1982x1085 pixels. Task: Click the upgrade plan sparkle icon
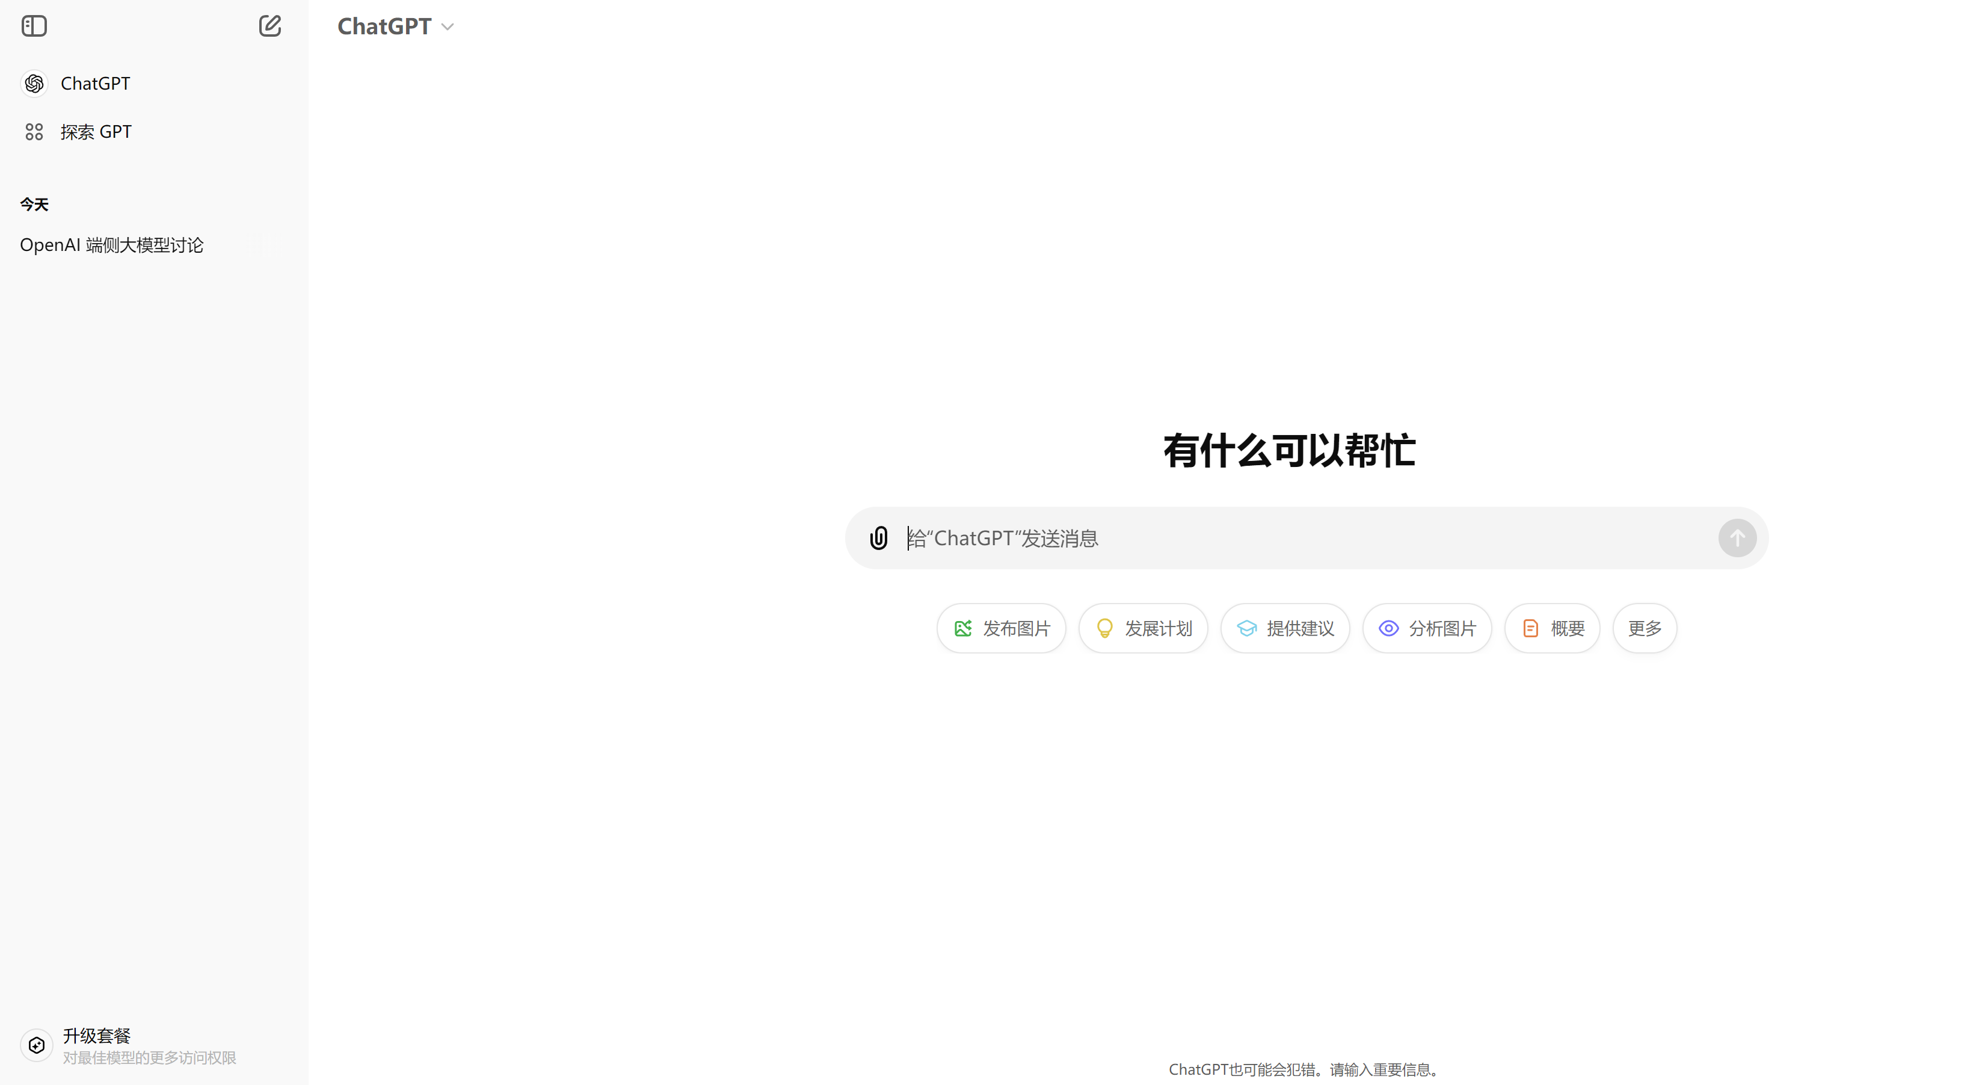[x=36, y=1045]
